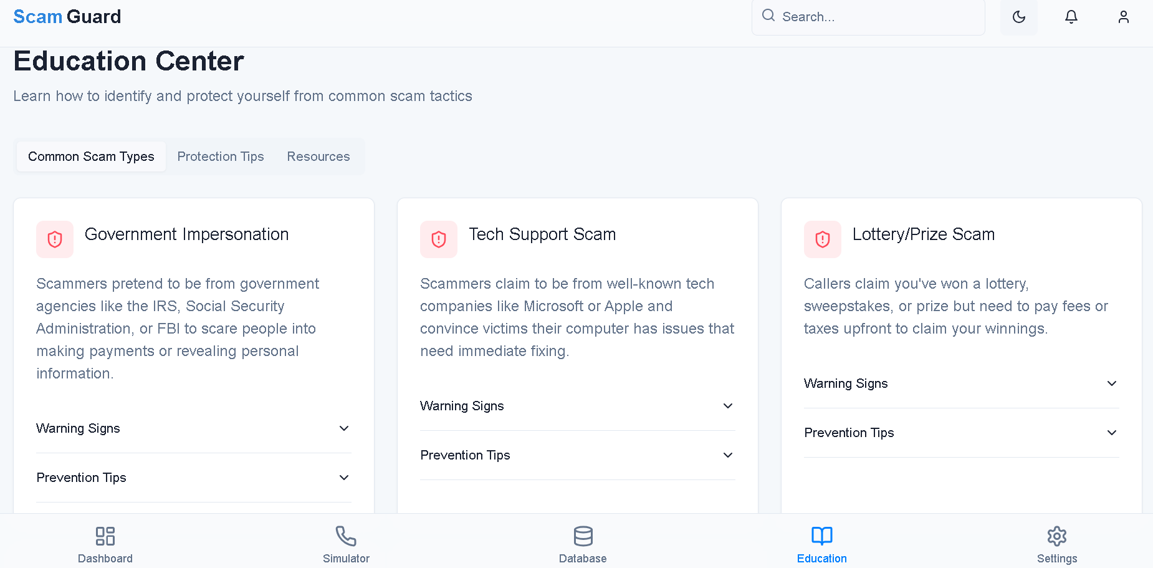1153x568 pixels.
Task: Click Lottery/Prize Scam shield icon
Action: (x=823, y=239)
